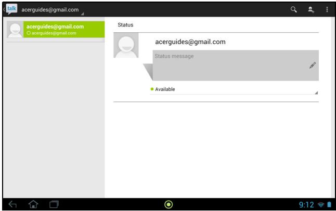Tap the Back navigation button

[12, 204]
